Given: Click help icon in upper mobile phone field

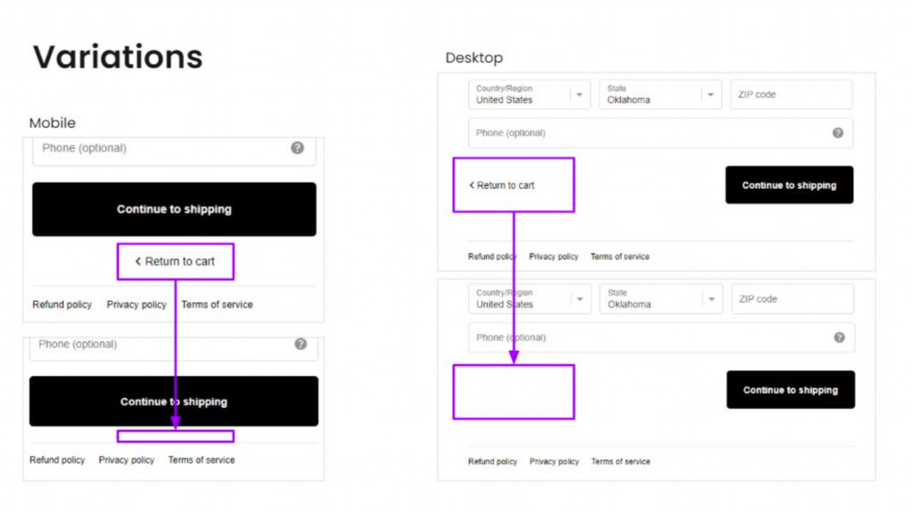Looking at the screenshot, I should (298, 148).
